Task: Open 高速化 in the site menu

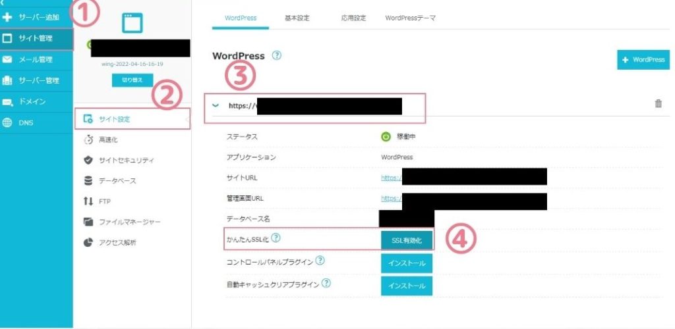Action: click(107, 139)
